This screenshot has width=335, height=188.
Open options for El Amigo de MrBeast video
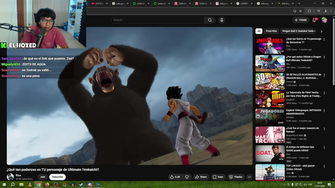pos(324,148)
